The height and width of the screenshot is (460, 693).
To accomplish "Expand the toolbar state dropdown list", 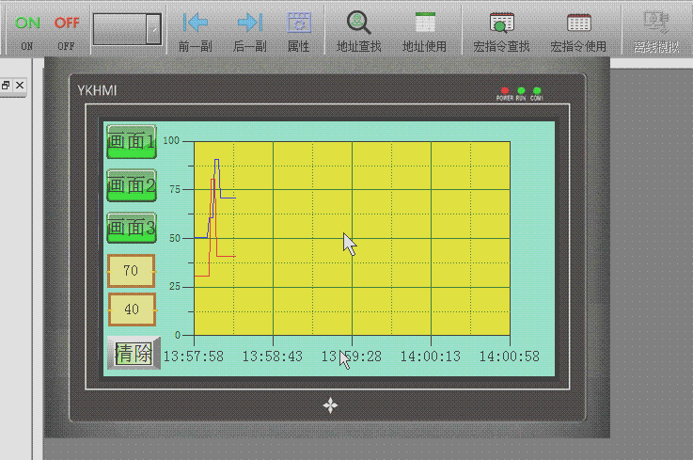I will 154,30.
